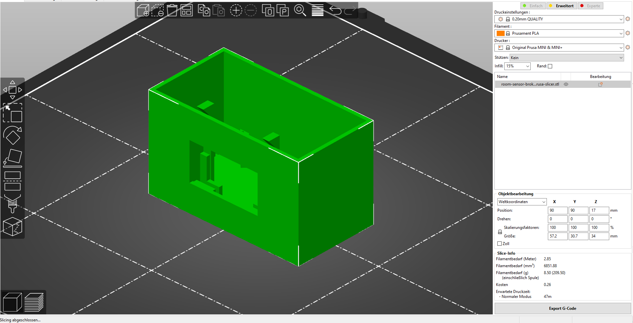Switch to 3D editor view cube icon
Image resolution: width=633 pixels, height=323 pixels.
point(12,302)
